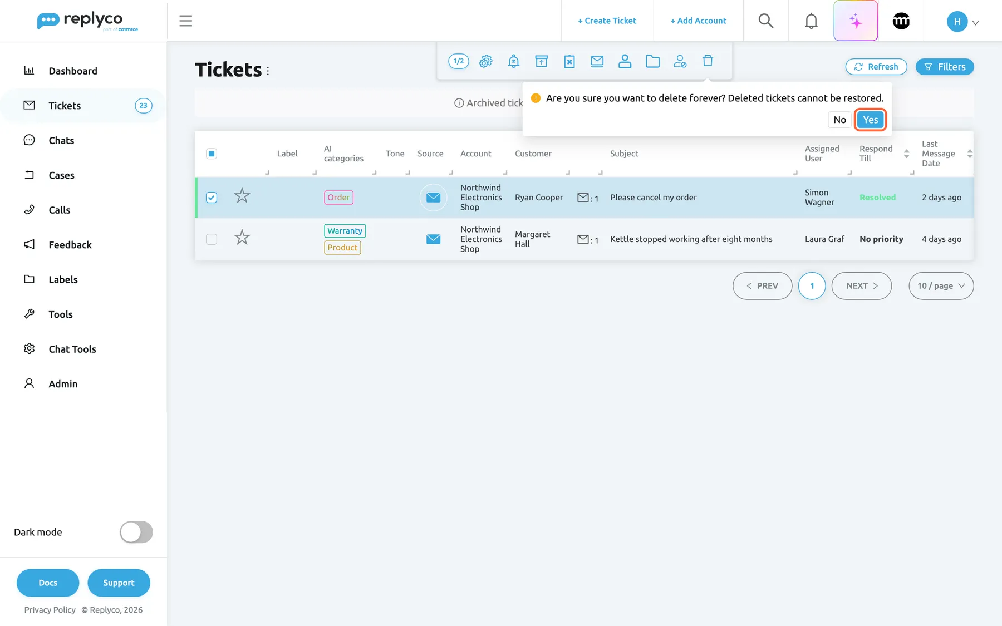Sort by Respond Till column arrows
The image size is (1002, 626).
click(x=906, y=154)
